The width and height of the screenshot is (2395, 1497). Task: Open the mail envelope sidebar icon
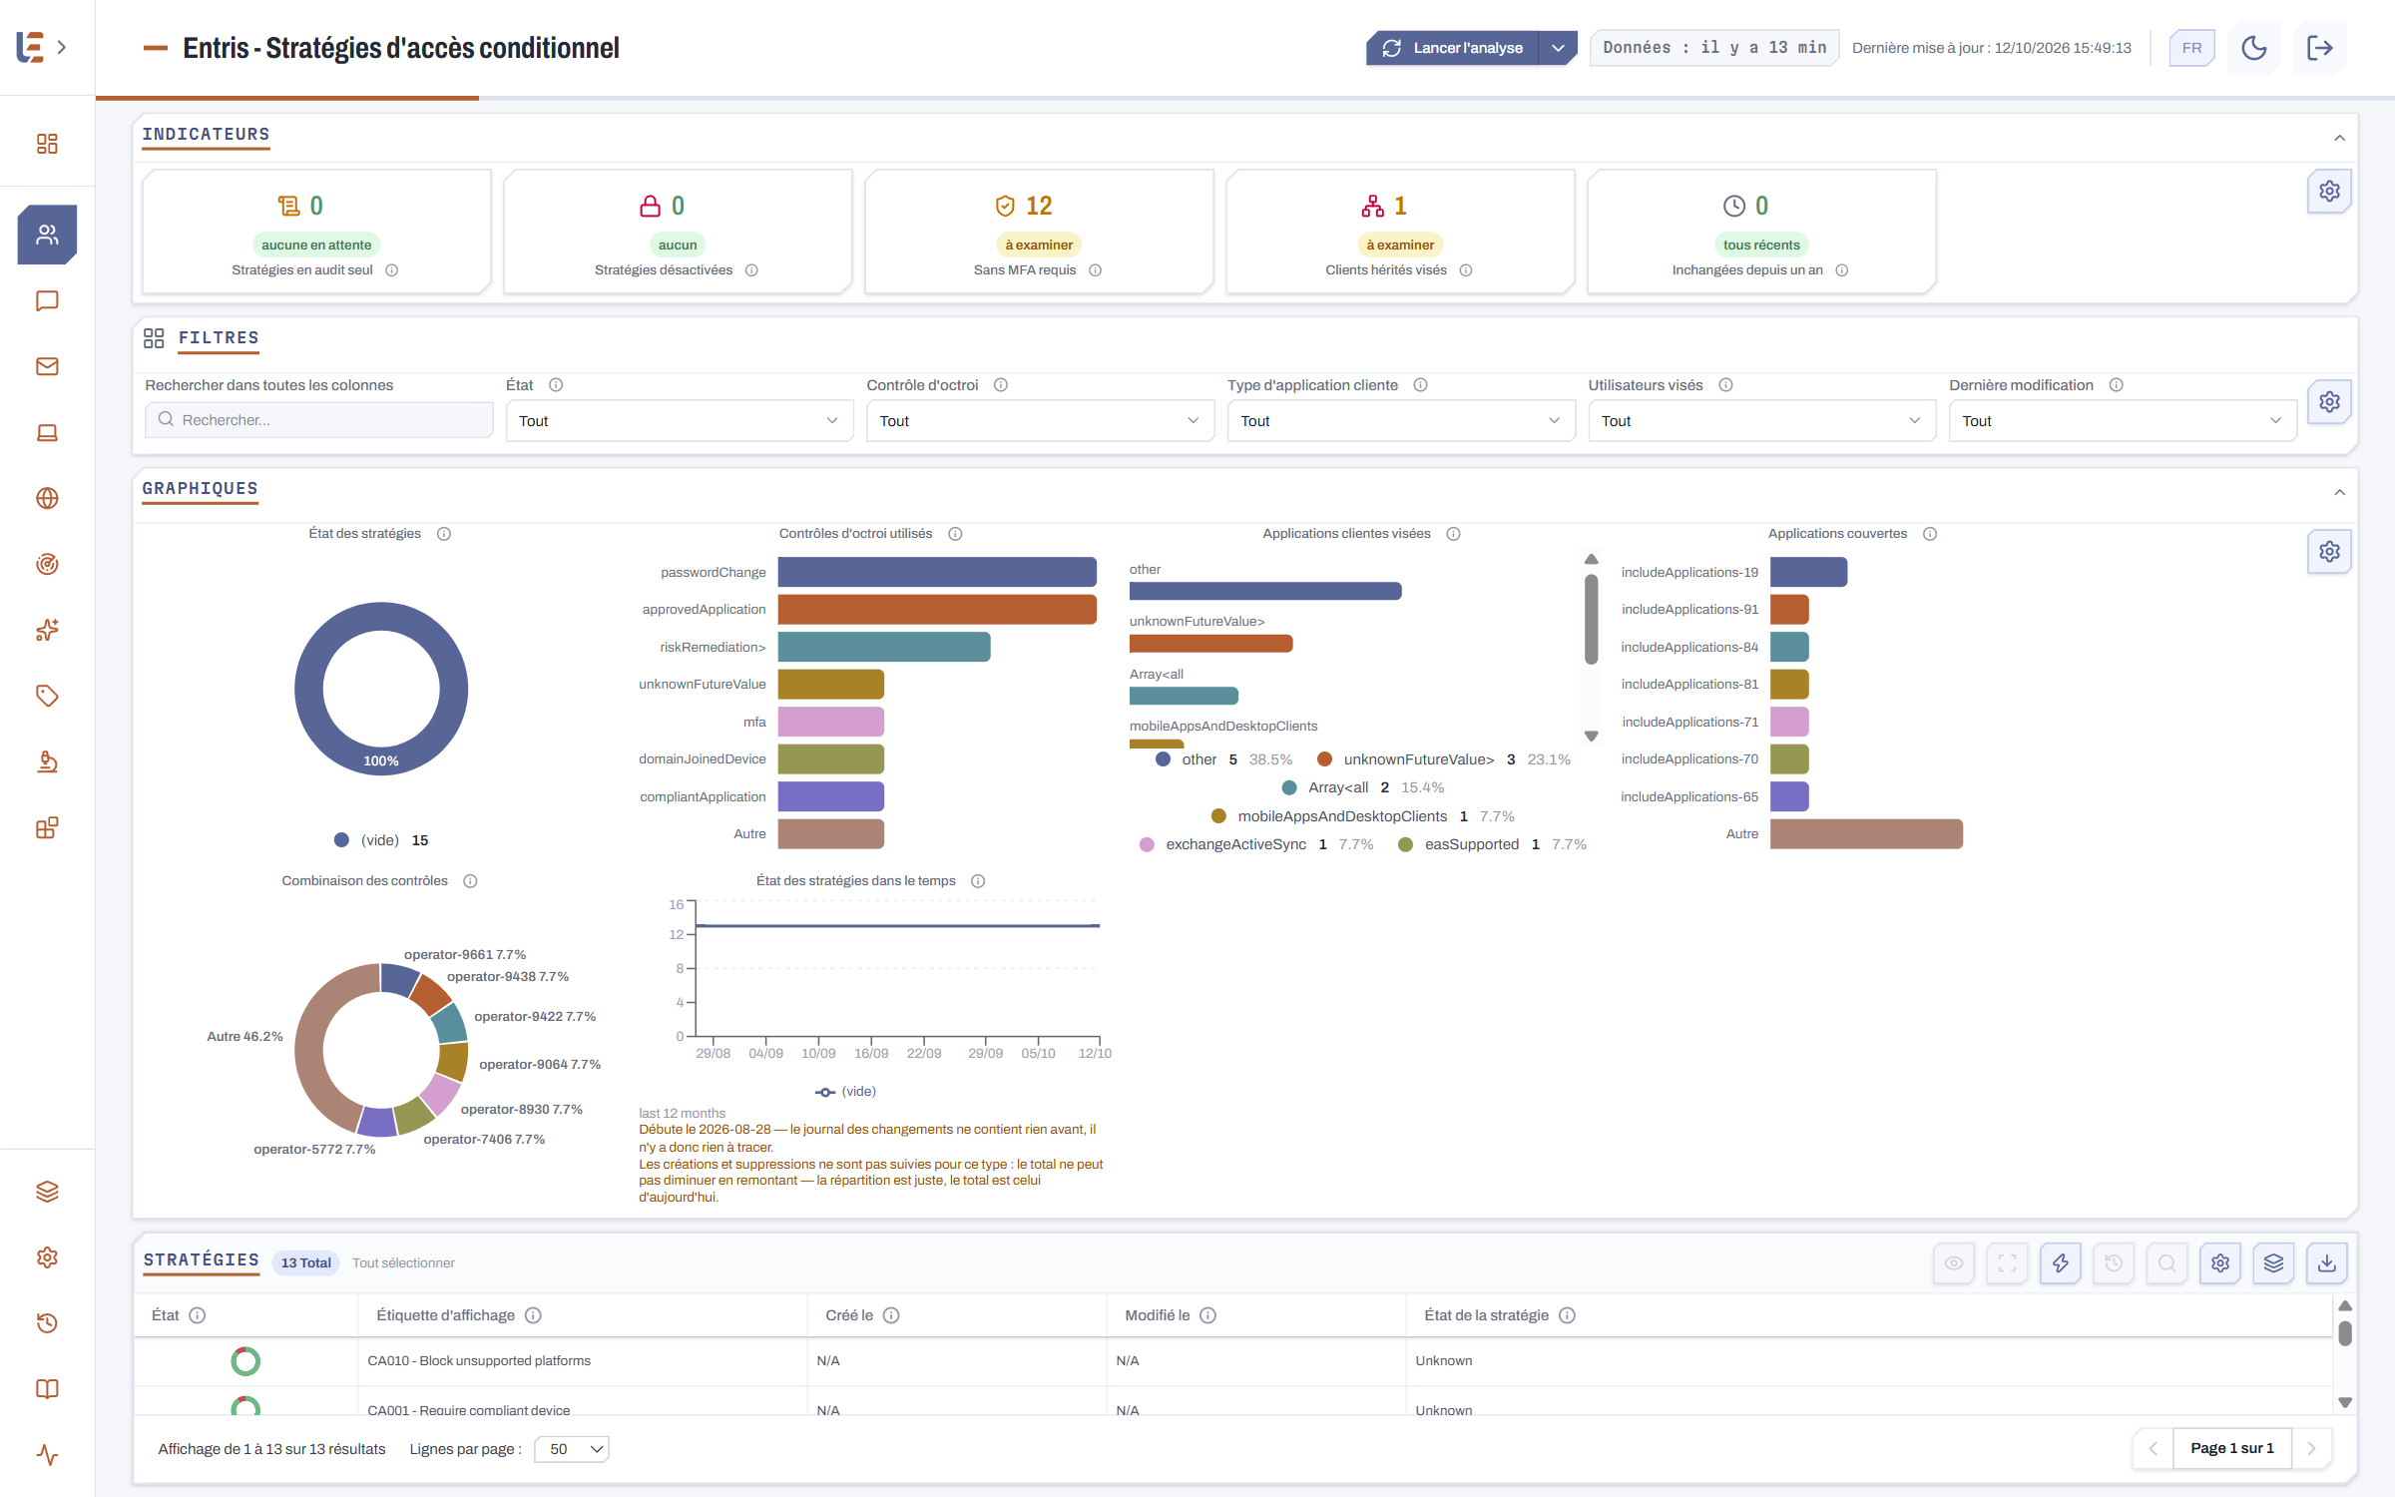coord(47,366)
